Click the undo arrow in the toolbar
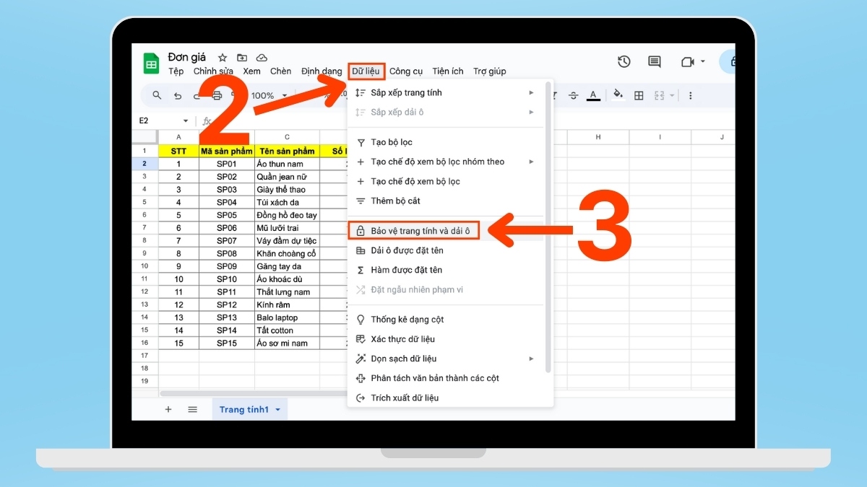867x487 pixels. pyautogui.click(x=178, y=95)
